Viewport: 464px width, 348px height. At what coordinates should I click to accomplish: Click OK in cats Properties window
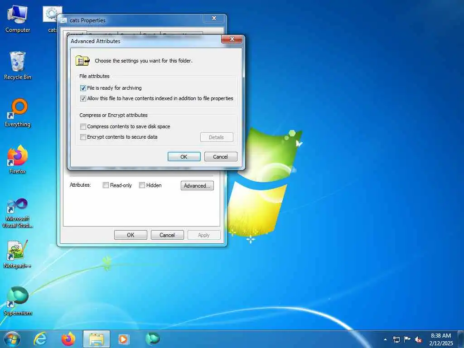coord(130,235)
